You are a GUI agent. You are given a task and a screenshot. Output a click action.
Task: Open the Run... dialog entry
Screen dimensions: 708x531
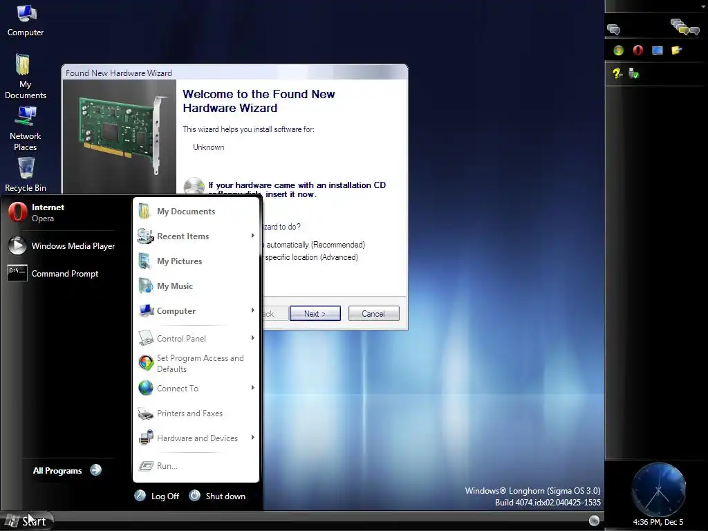196,465
